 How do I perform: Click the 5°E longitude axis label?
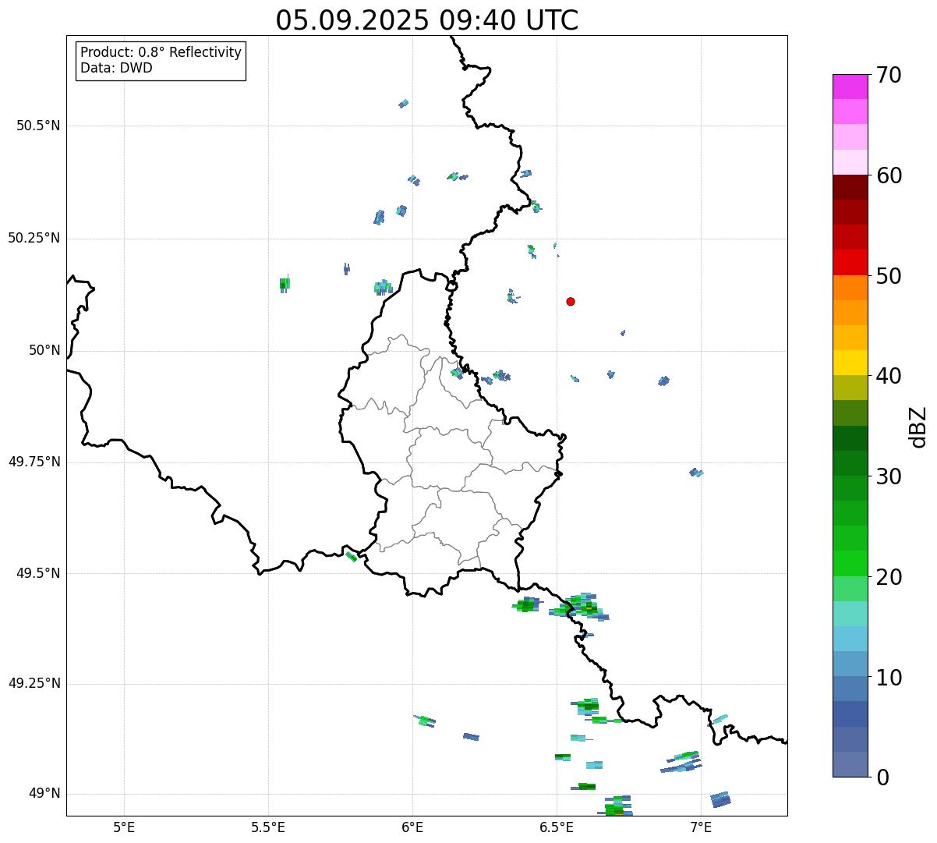click(x=124, y=827)
